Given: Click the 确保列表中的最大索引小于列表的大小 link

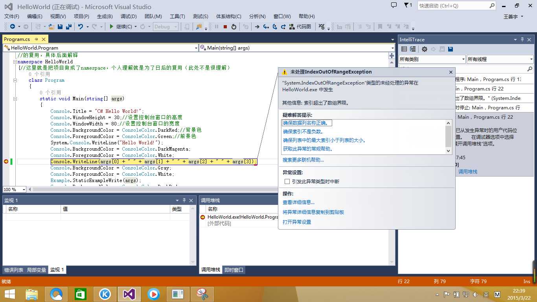Looking at the screenshot, I should [x=324, y=140].
